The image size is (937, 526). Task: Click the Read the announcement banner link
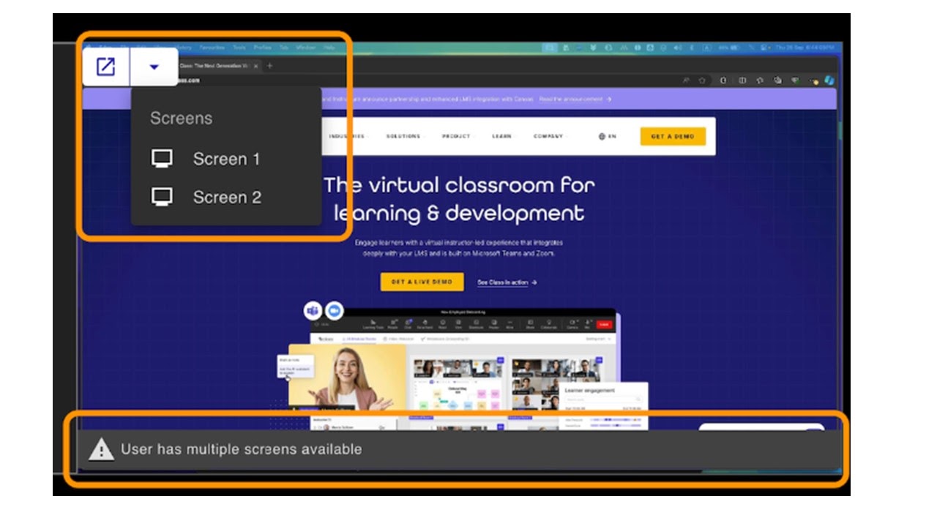(x=575, y=99)
